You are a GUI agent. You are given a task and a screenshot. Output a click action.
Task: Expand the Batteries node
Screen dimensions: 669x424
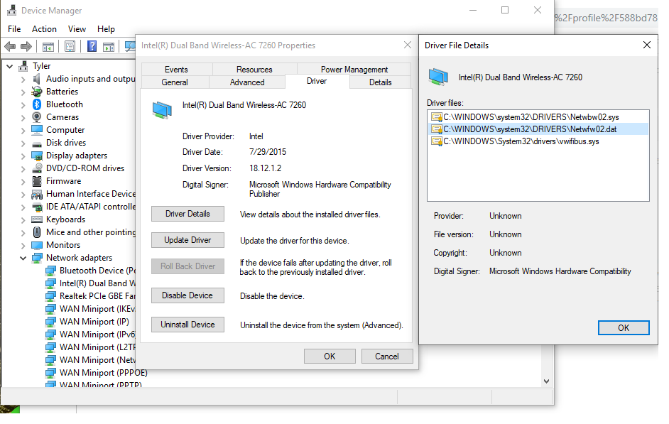click(23, 92)
